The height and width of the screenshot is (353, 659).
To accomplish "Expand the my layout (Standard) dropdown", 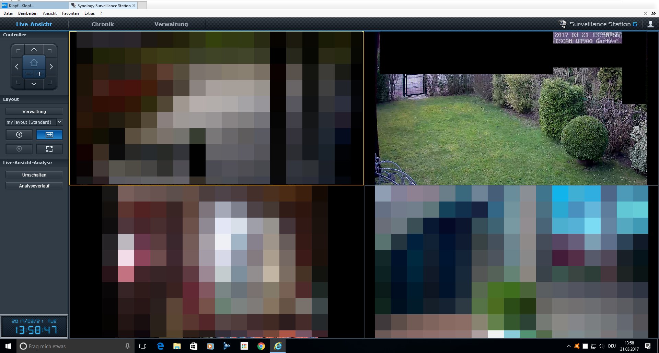I will click(x=59, y=122).
